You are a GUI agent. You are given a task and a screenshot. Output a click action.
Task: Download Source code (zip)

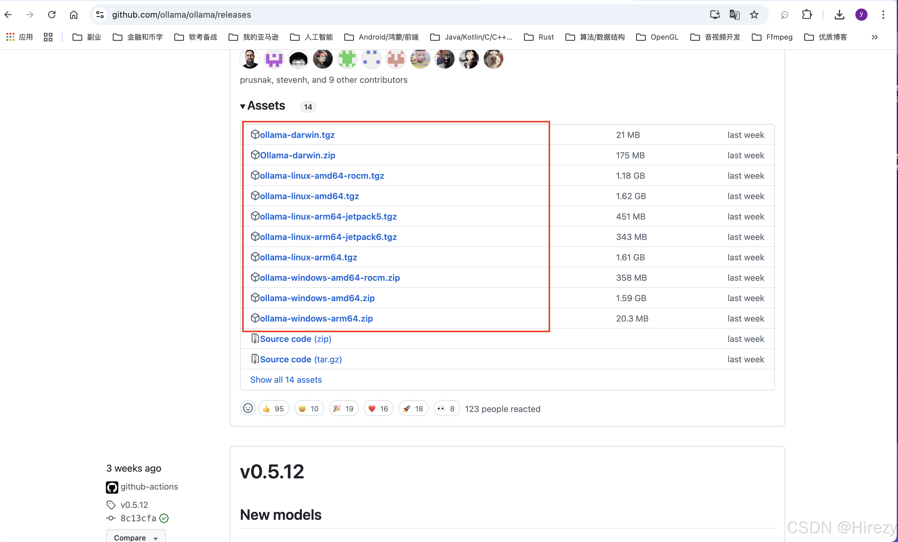tap(295, 339)
